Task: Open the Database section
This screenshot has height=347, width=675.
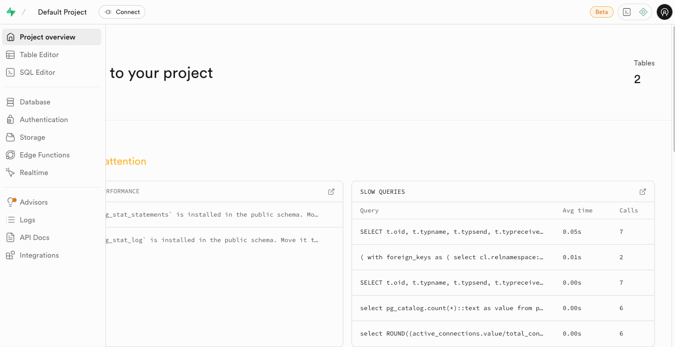Action: [35, 102]
